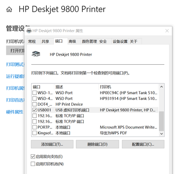This screenshot has width=178, height=174.
Task: Check the WSD-4 port checkbox
Action: [x=35, y=99]
